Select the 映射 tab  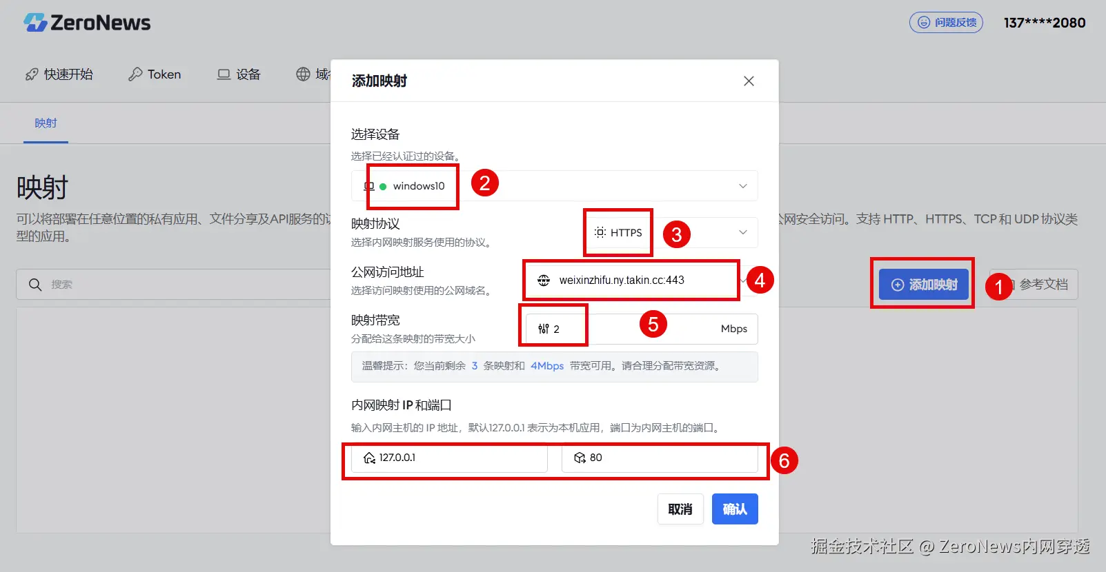click(46, 123)
